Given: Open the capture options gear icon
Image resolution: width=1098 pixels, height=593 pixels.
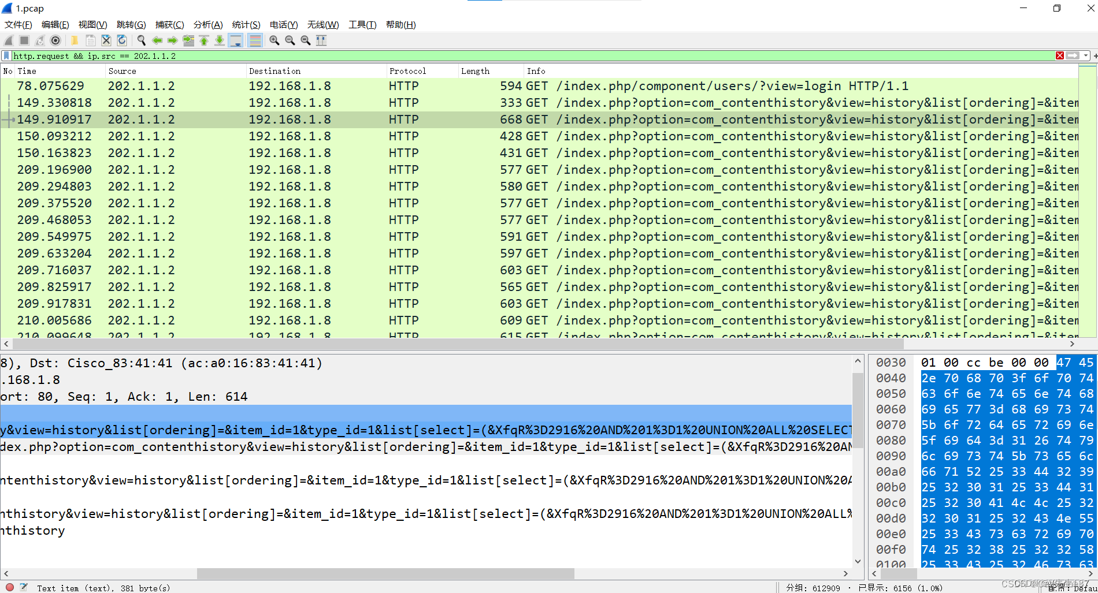Looking at the screenshot, I should tap(55, 40).
